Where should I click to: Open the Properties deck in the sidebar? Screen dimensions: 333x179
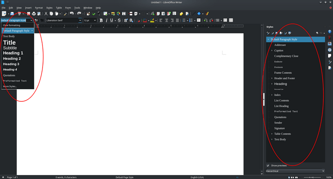(330, 32)
